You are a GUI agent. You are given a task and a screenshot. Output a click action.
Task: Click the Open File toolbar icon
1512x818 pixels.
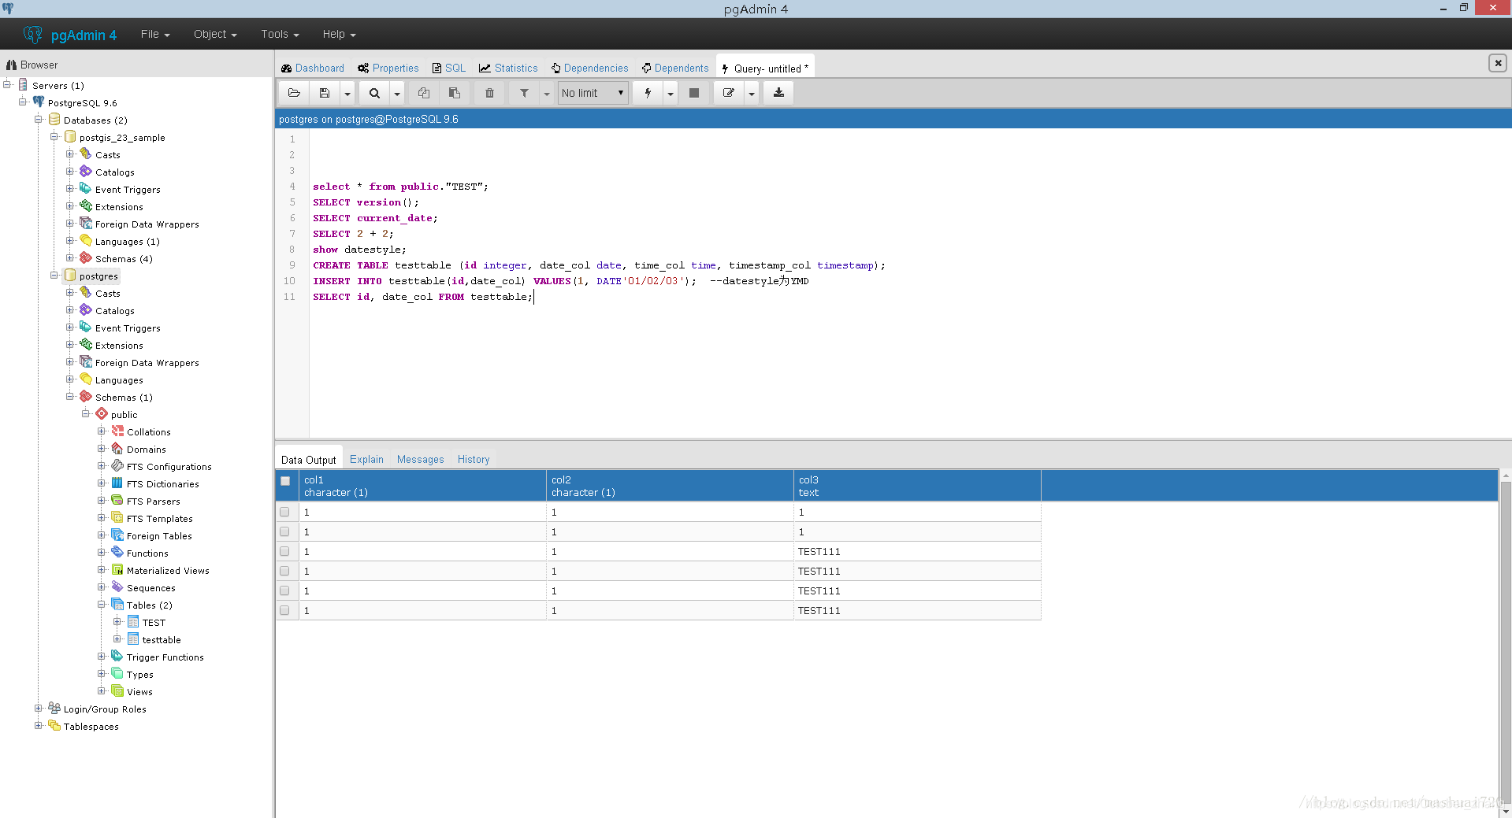pyautogui.click(x=294, y=93)
